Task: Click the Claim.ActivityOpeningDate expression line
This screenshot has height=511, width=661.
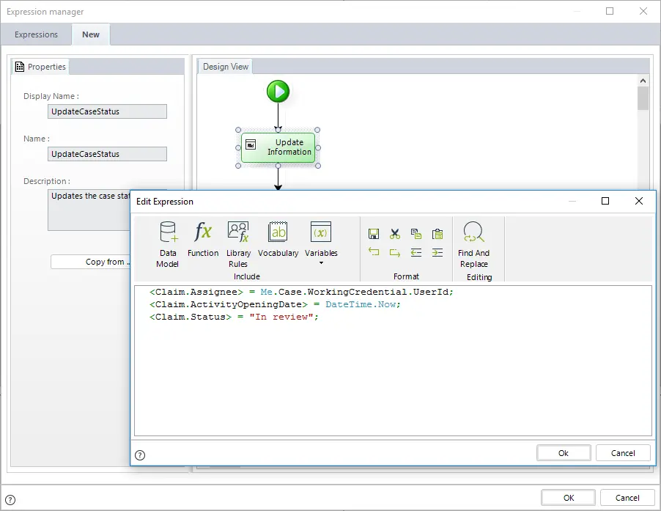Action: (275, 304)
